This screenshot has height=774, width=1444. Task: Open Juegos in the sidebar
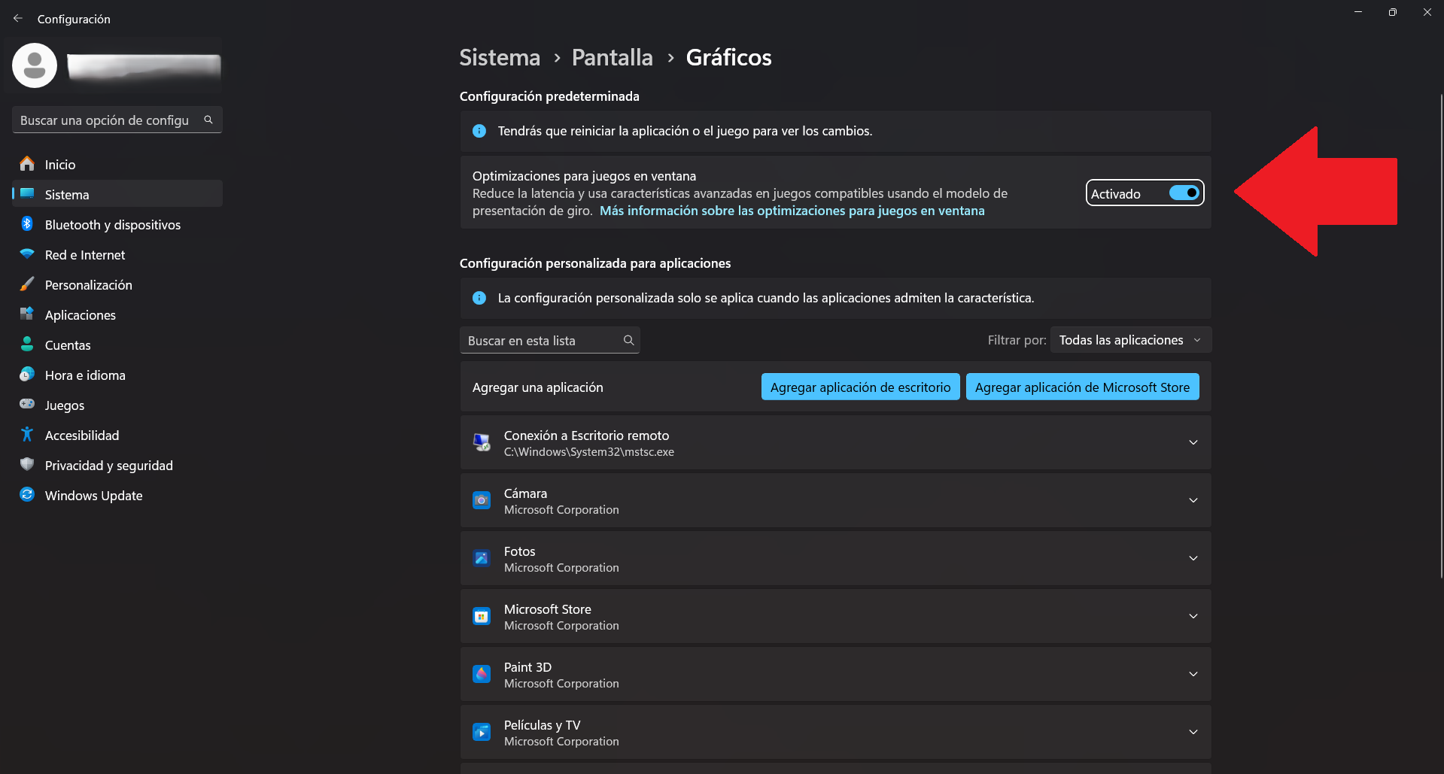click(x=117, y=405)
